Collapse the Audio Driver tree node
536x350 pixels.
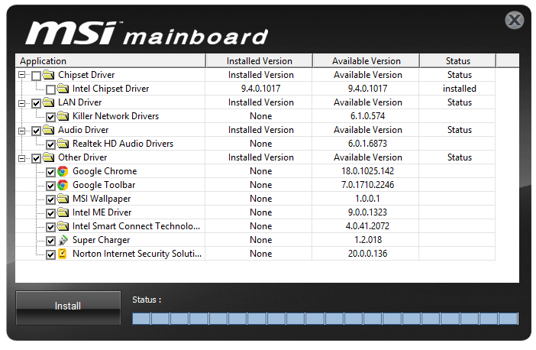pyautogui.click(x=22, y=131)
